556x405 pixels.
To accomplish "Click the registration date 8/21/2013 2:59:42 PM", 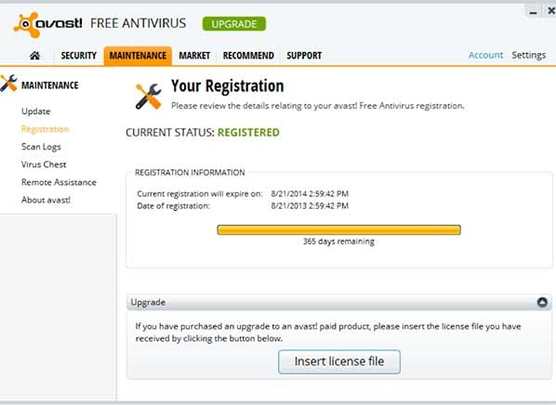I will pyautogui.click(x=310, y=206).
